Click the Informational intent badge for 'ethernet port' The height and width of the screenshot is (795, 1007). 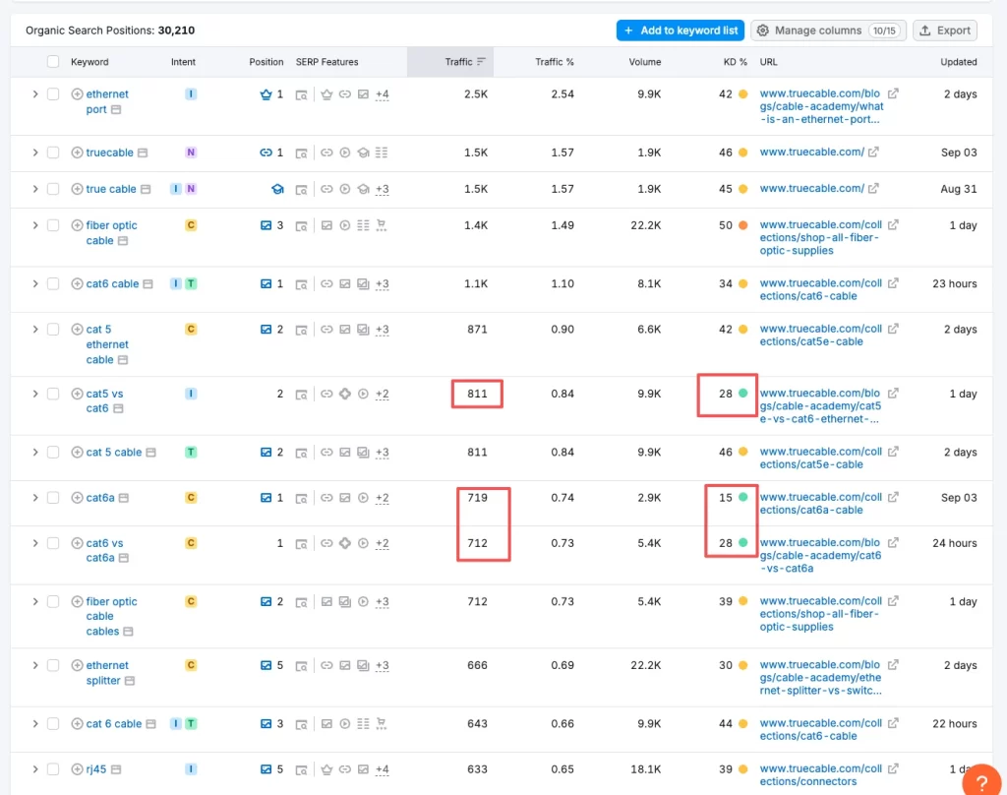click(191, 93)
